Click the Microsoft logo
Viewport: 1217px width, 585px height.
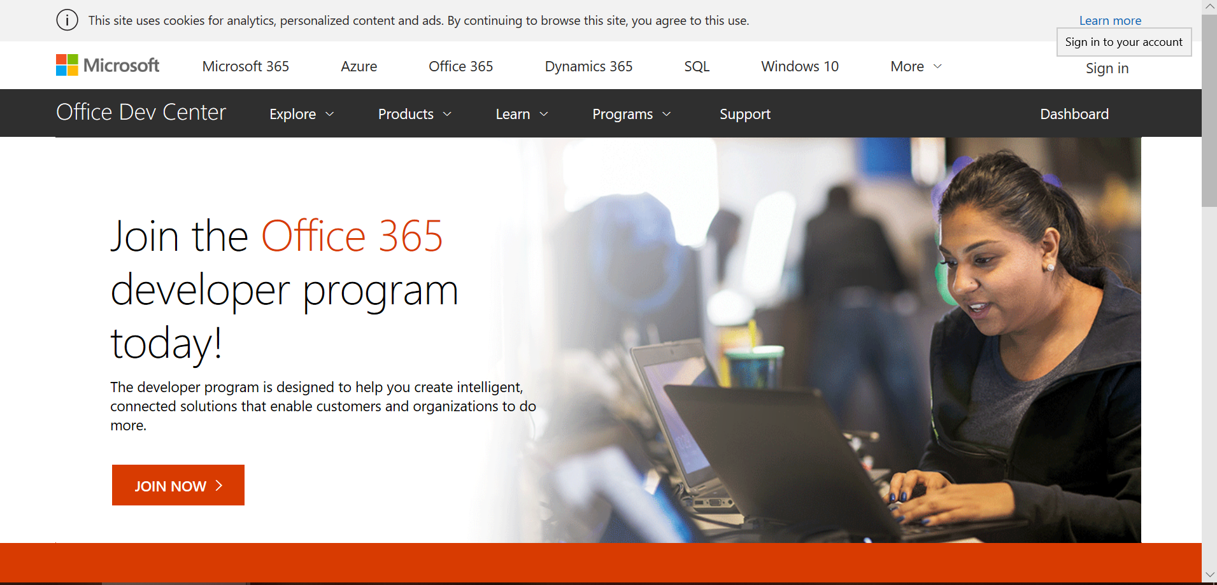[x=107, y=64]
